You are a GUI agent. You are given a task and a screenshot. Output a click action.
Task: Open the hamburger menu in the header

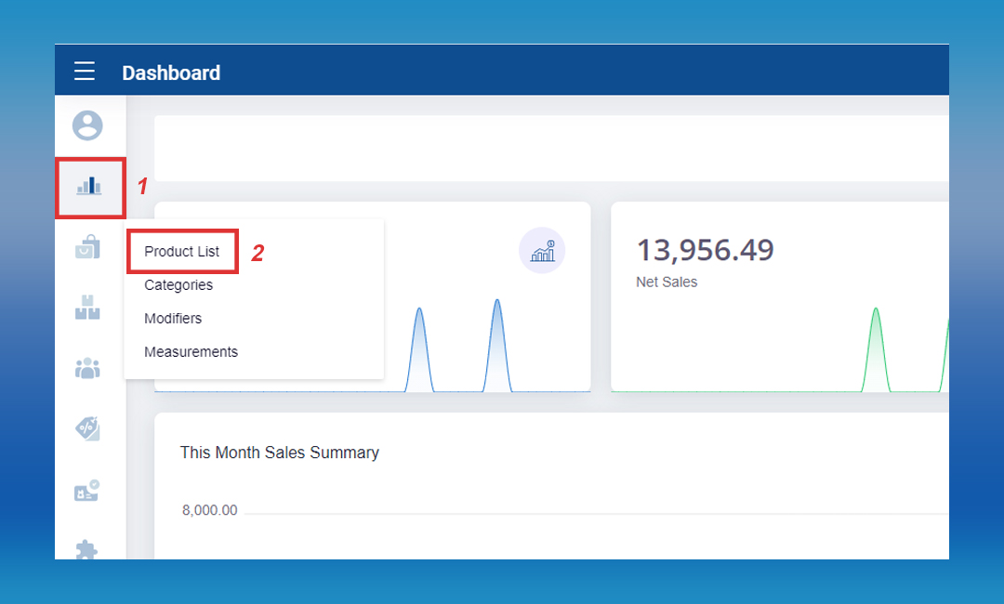tap(85, 72)
